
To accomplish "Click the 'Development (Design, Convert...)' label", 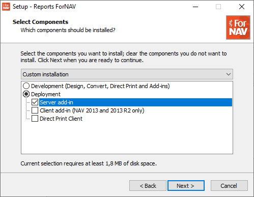I will click(x=100, y=86).
